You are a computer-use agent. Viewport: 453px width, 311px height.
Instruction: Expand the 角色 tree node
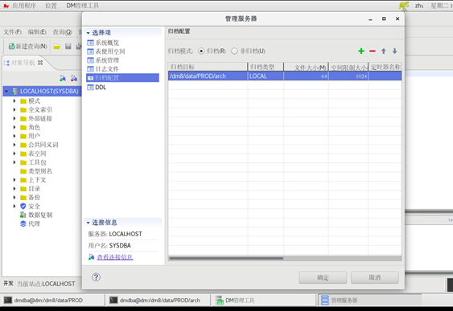14,127
